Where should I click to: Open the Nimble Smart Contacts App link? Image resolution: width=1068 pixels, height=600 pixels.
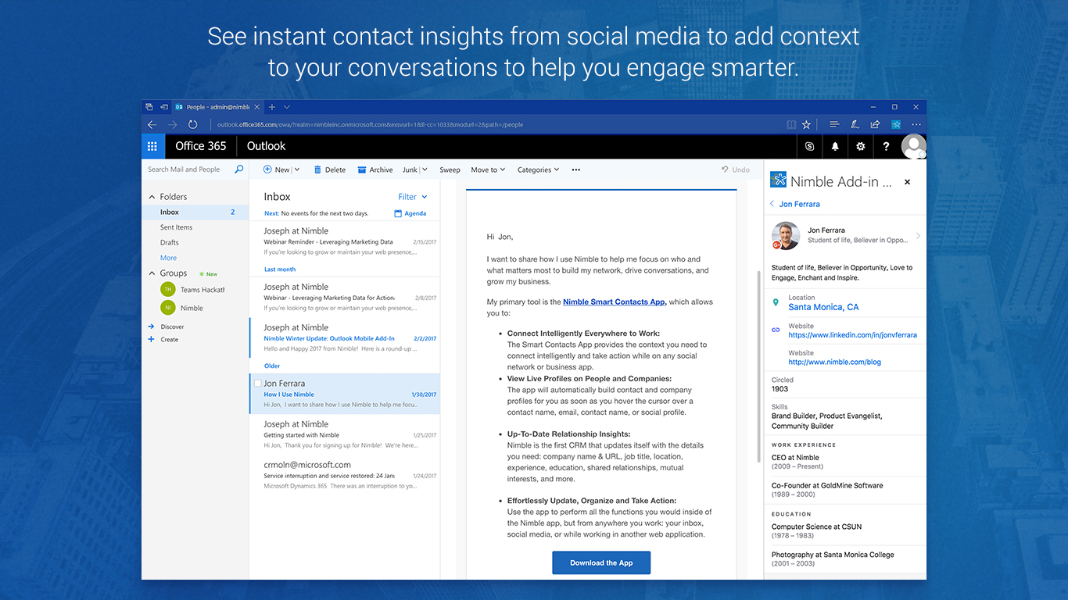coord(614,302)
